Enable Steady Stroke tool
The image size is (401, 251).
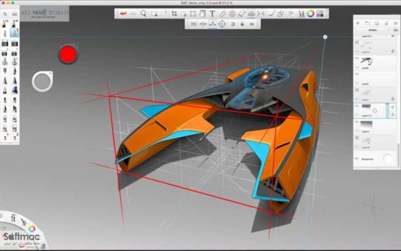tap(271, 14)
